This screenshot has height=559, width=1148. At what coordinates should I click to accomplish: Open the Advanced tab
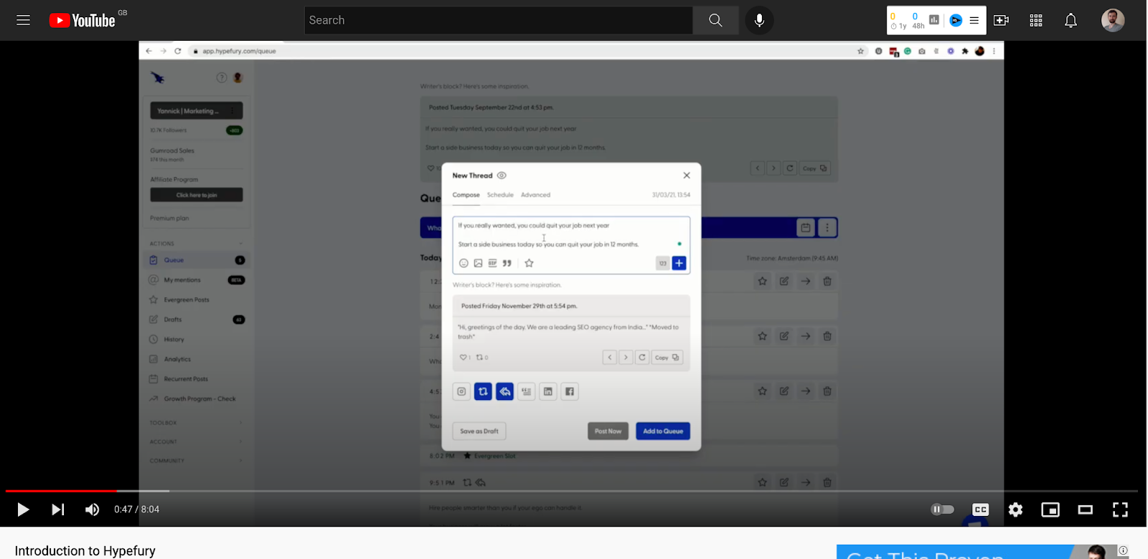click(535, 195)
